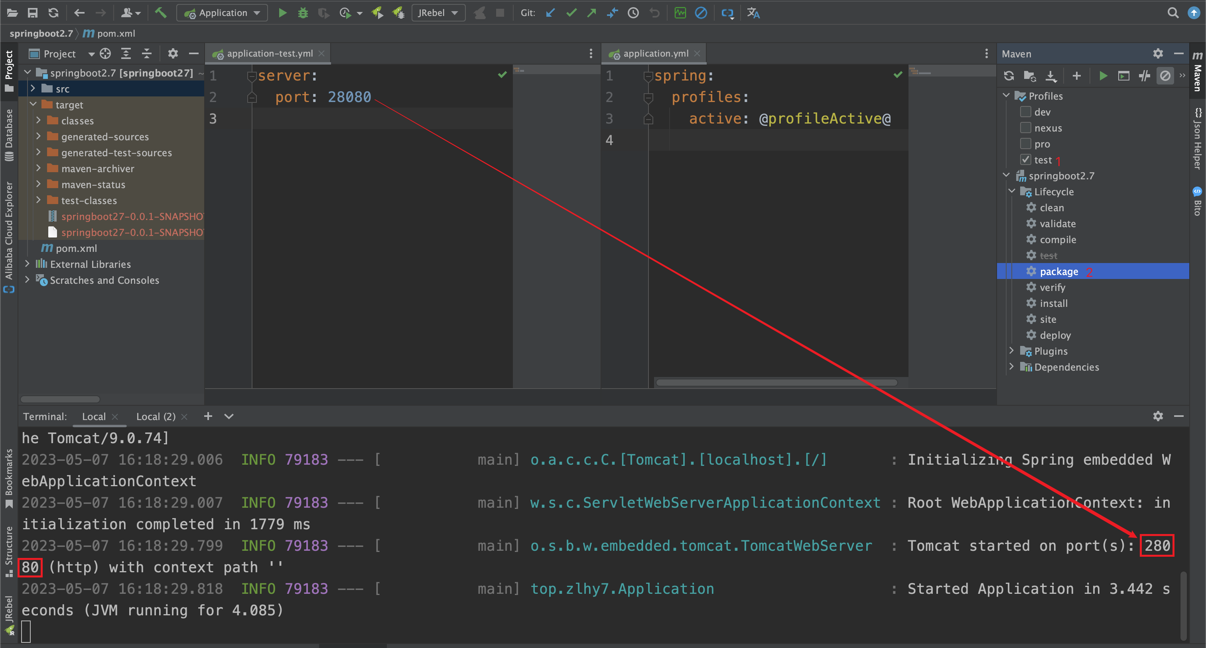Click the search magnifier icon
This screenshot has width=1206, height=648.
(1172, 13)
